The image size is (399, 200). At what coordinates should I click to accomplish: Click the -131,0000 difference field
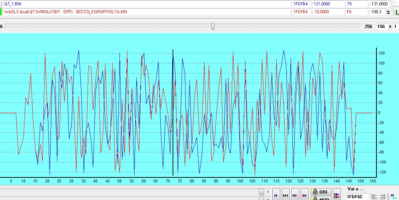(379, 4)
